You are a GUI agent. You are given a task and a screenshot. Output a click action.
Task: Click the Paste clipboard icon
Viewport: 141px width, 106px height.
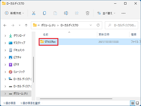(x=55, y=13)
